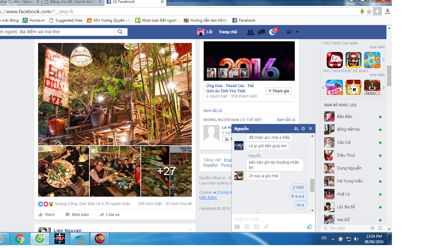Open options chevron on Lien Nguyen post

coord(190,230)
